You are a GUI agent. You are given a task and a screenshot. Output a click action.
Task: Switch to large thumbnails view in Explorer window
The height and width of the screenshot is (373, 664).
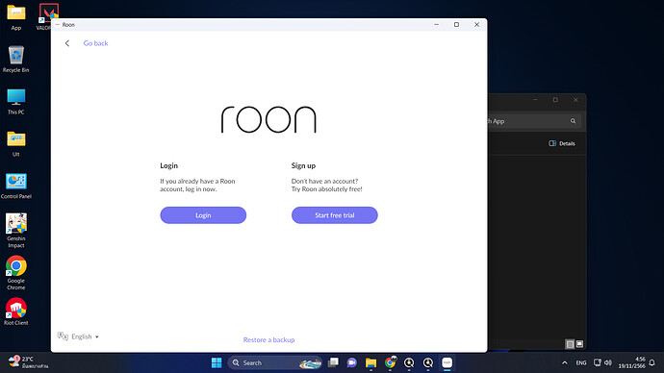tap(579, 344)
